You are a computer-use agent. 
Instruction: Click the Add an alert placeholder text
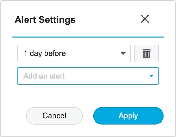(x=44, y=76)
